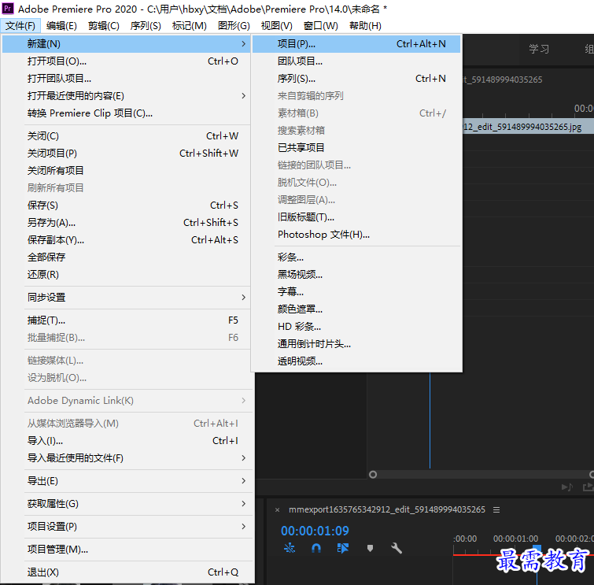The height and width of the screenshot is (585, 594).
Task: Expand the 项目设置(P) submenu
Action: (x=126, y=527)
